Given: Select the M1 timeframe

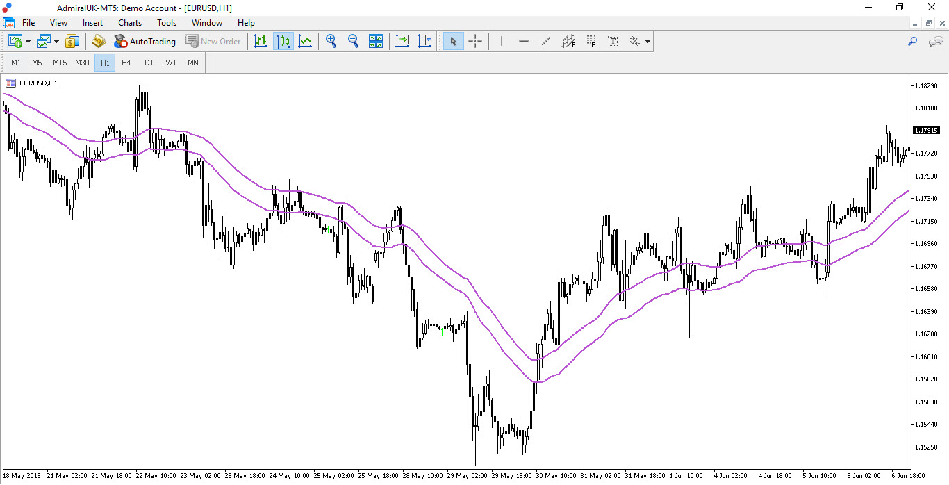Looking at the screenshot, I should (x=16, y=63).
